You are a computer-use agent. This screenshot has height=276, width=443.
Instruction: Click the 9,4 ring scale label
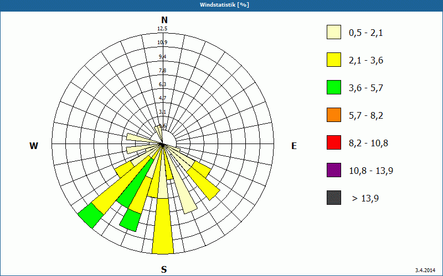(162, 57)
